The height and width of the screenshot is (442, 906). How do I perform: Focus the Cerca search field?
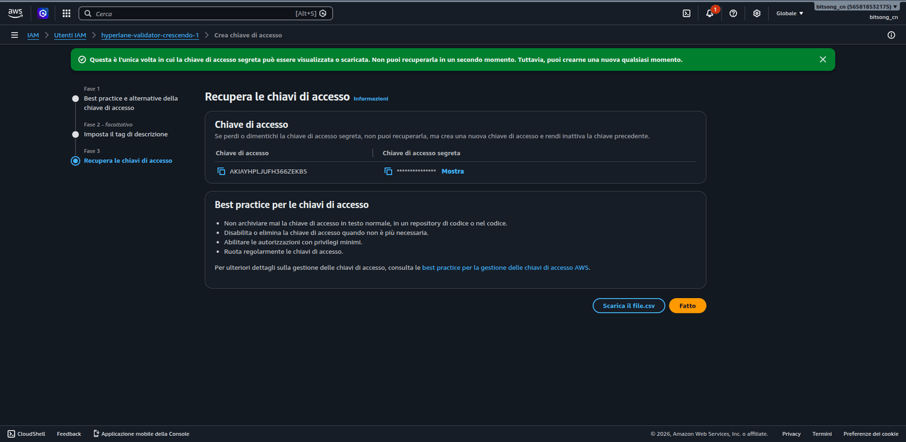(x=206, y=13)
